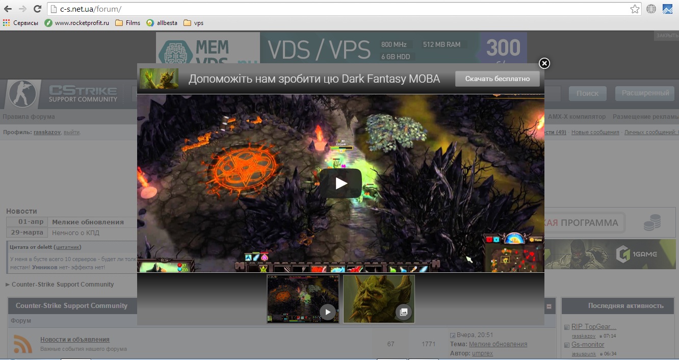Click the small game logo in the ad header

tap(159, 79)
